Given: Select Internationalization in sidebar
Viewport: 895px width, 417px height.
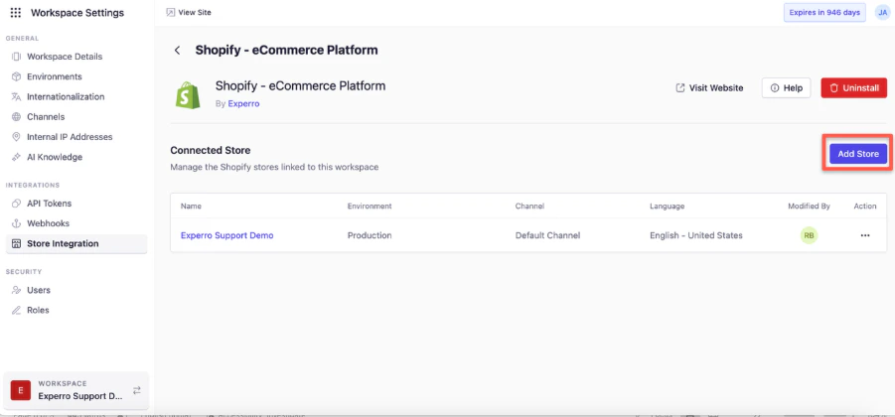Looking at the screenshot, I should point(65,96).
